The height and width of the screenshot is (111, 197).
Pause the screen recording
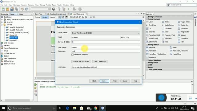(161, 97)
